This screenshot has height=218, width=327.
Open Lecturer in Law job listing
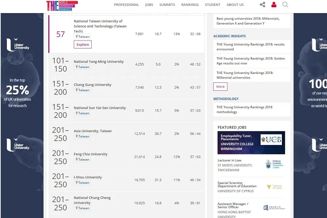[x=230, y=160]
